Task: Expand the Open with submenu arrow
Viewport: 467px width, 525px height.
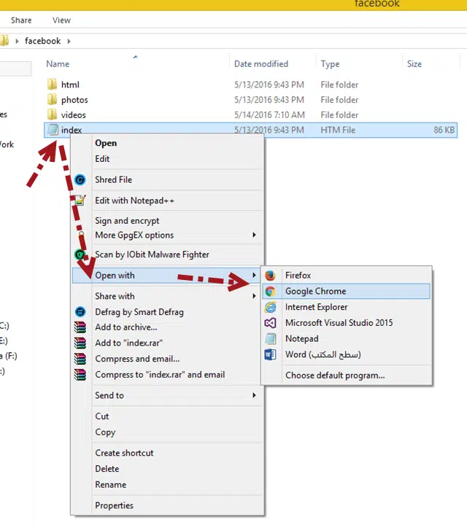Action: tap(254, 275)
